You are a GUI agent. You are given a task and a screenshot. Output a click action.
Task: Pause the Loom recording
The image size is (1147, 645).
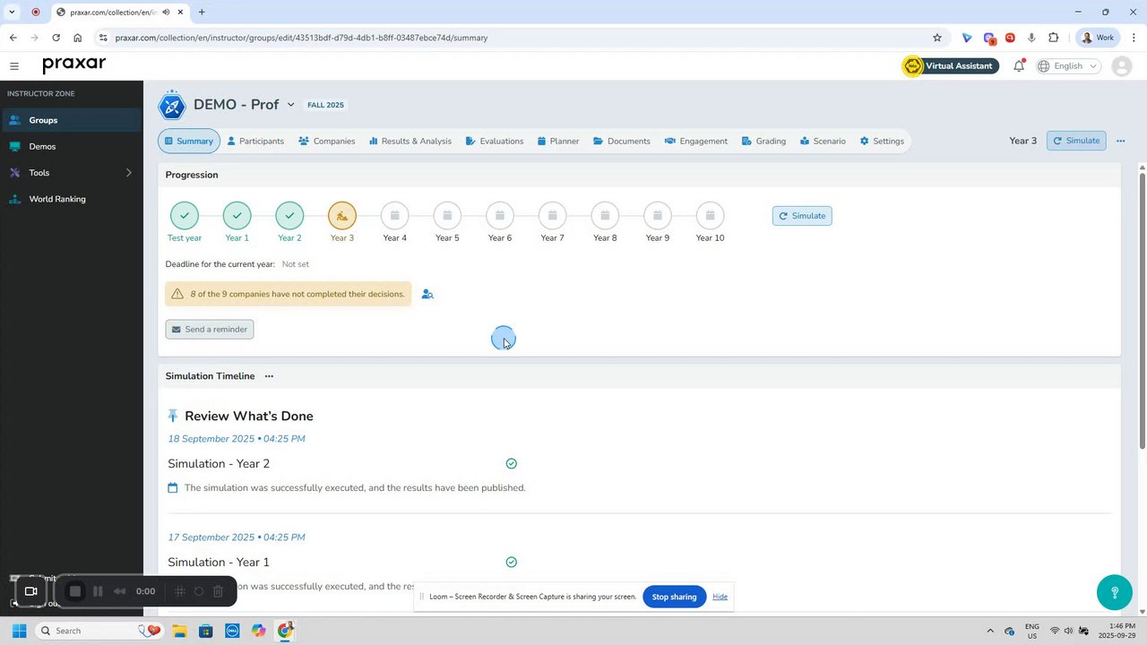pos(98,591)
